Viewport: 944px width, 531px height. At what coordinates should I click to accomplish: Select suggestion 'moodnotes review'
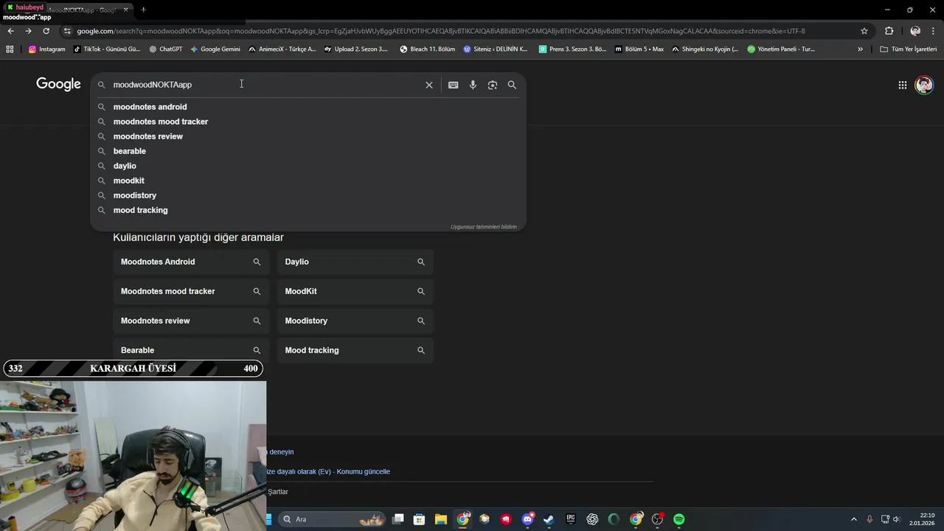[x=308, y=136]
